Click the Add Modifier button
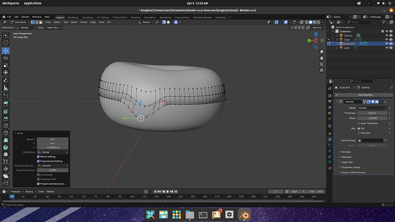 pyautogui.click(x=364, y=95)
